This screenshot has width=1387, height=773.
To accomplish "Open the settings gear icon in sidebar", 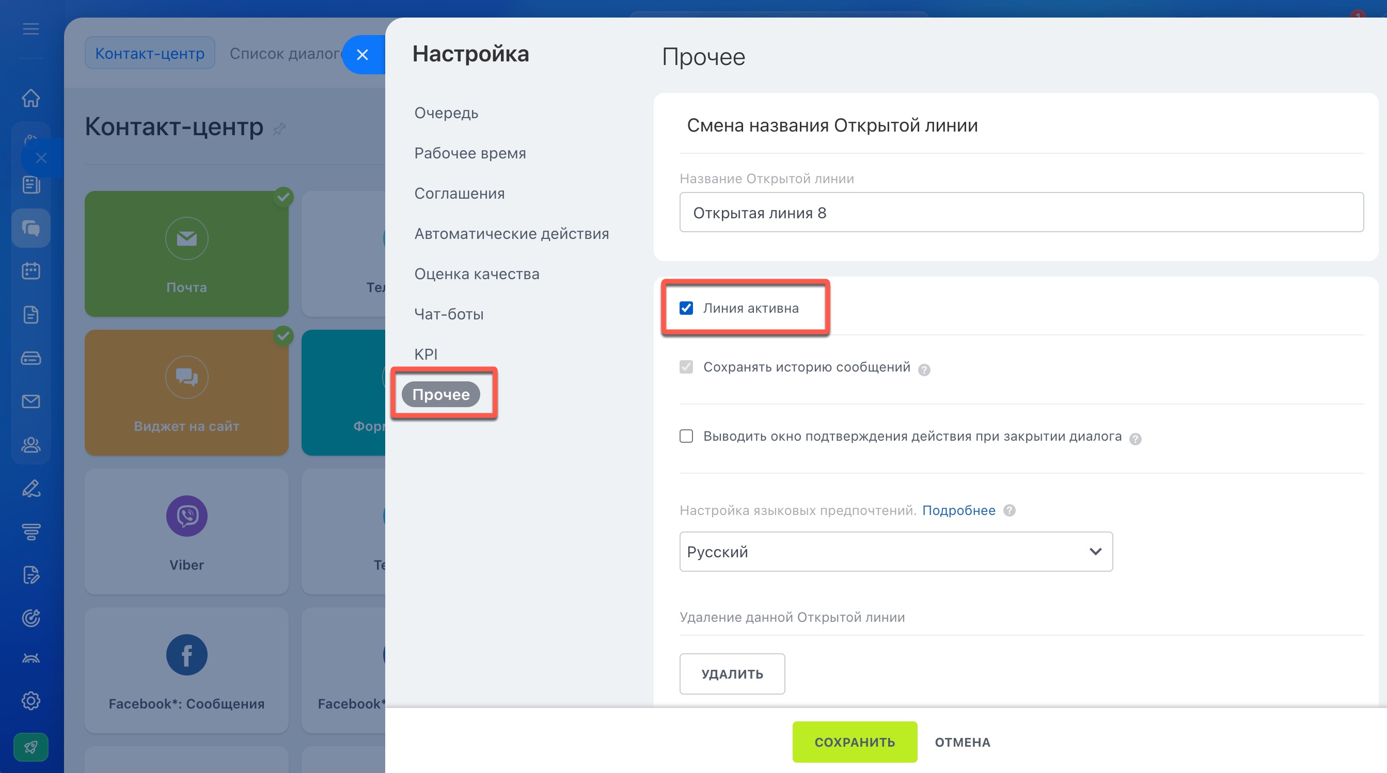I will pyautogui.click(x=30, y=701).
